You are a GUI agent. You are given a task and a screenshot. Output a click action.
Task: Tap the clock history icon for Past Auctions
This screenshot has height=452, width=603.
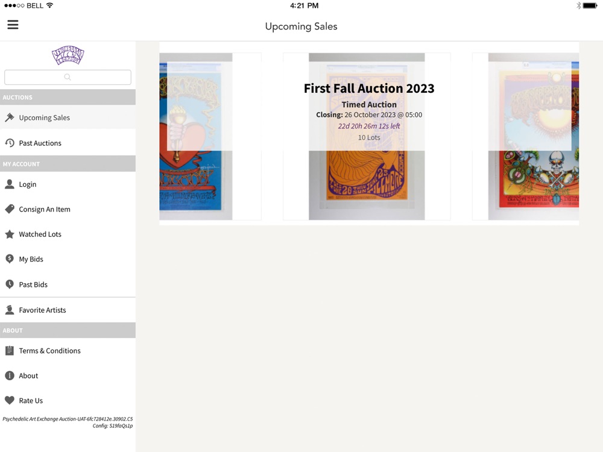coord(10,143)
